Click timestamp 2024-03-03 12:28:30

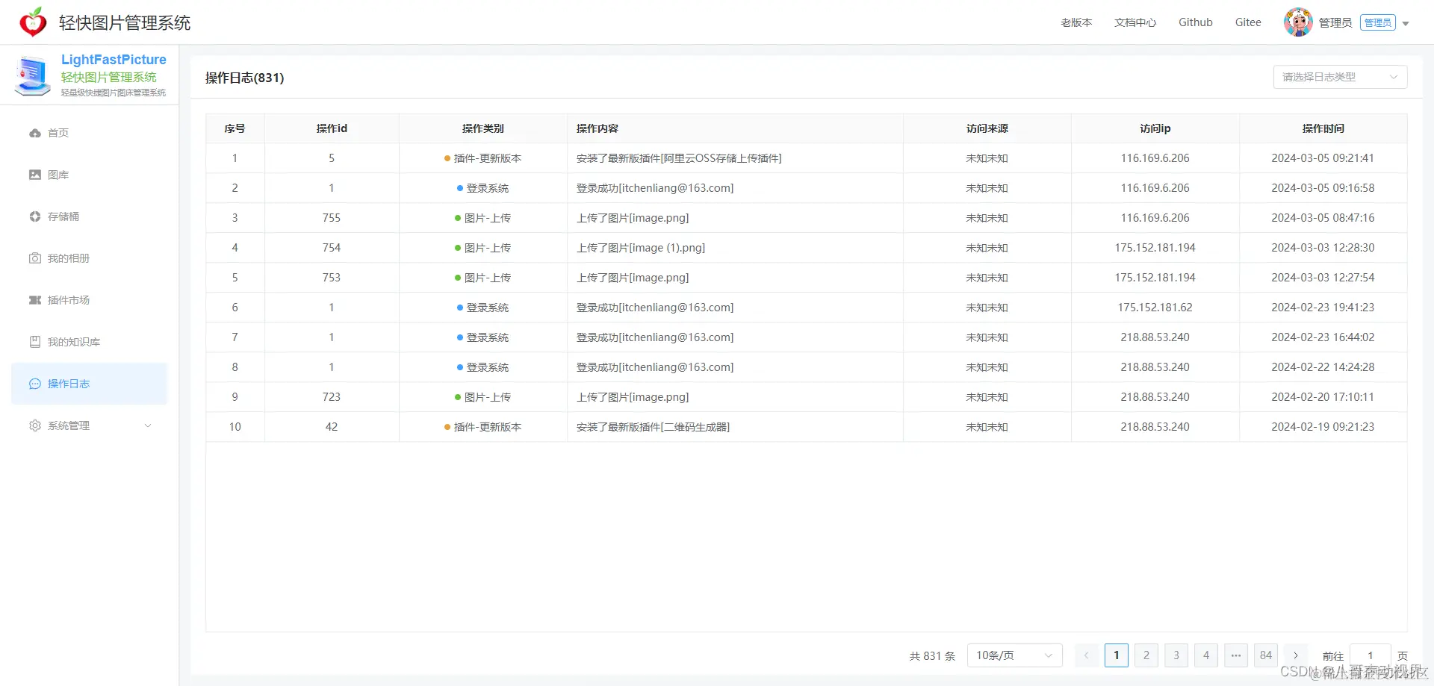coord(1323,248)
